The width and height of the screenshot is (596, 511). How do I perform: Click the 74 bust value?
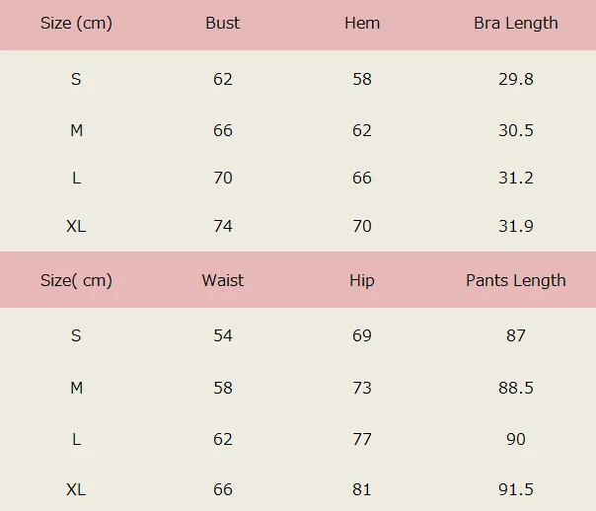tap(223, 226)
